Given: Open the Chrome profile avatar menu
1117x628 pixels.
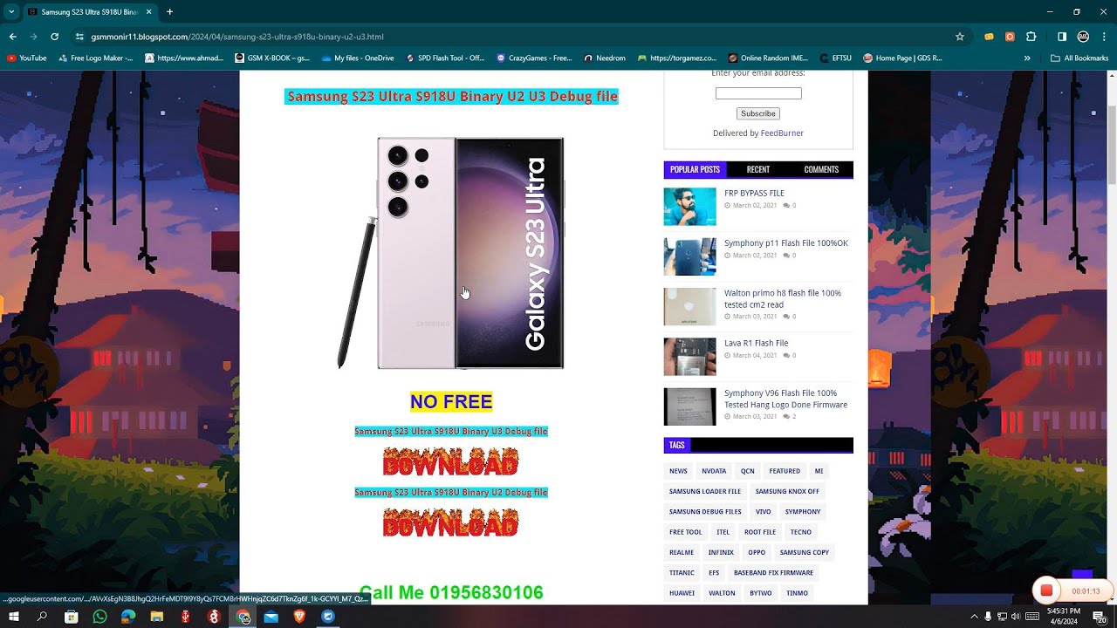Looking at the screenshot, I should click(x=1083, y=37).
